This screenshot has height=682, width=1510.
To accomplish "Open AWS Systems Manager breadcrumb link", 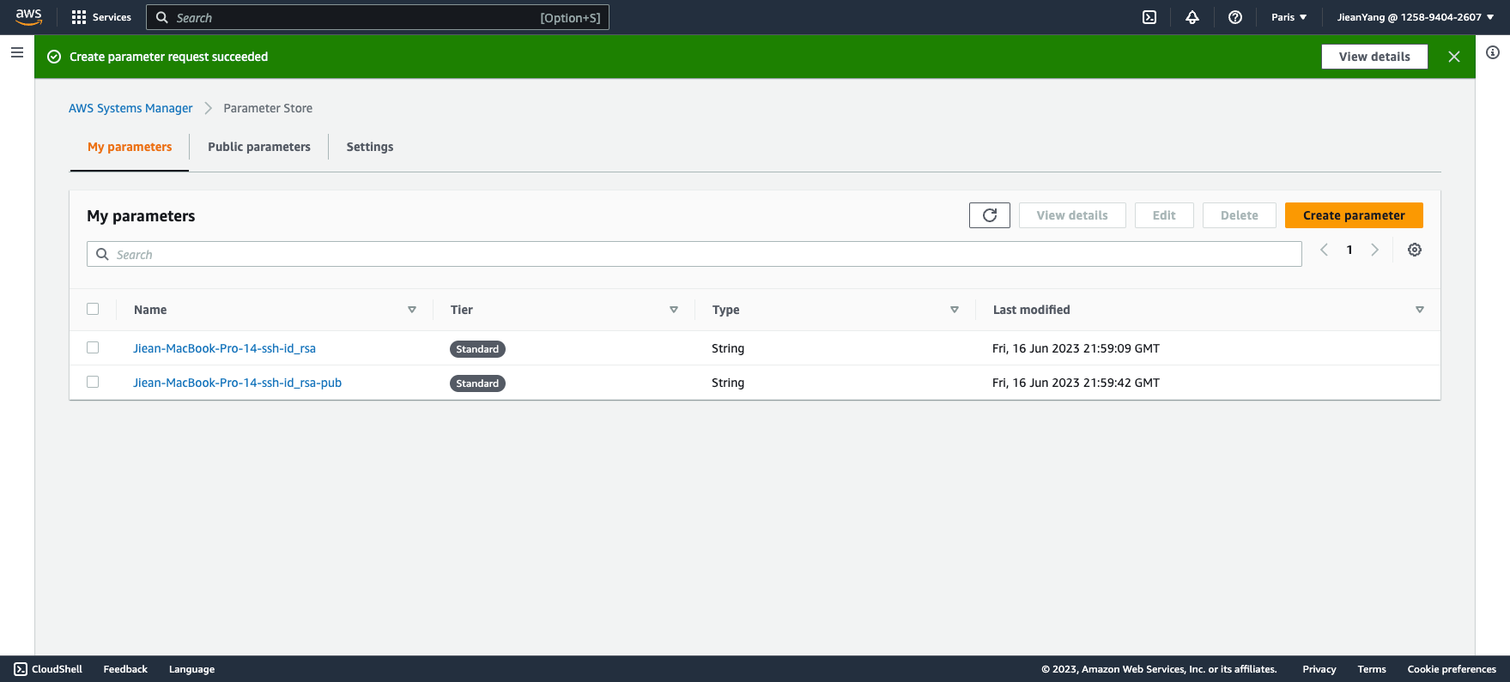I will click(130, 108).
